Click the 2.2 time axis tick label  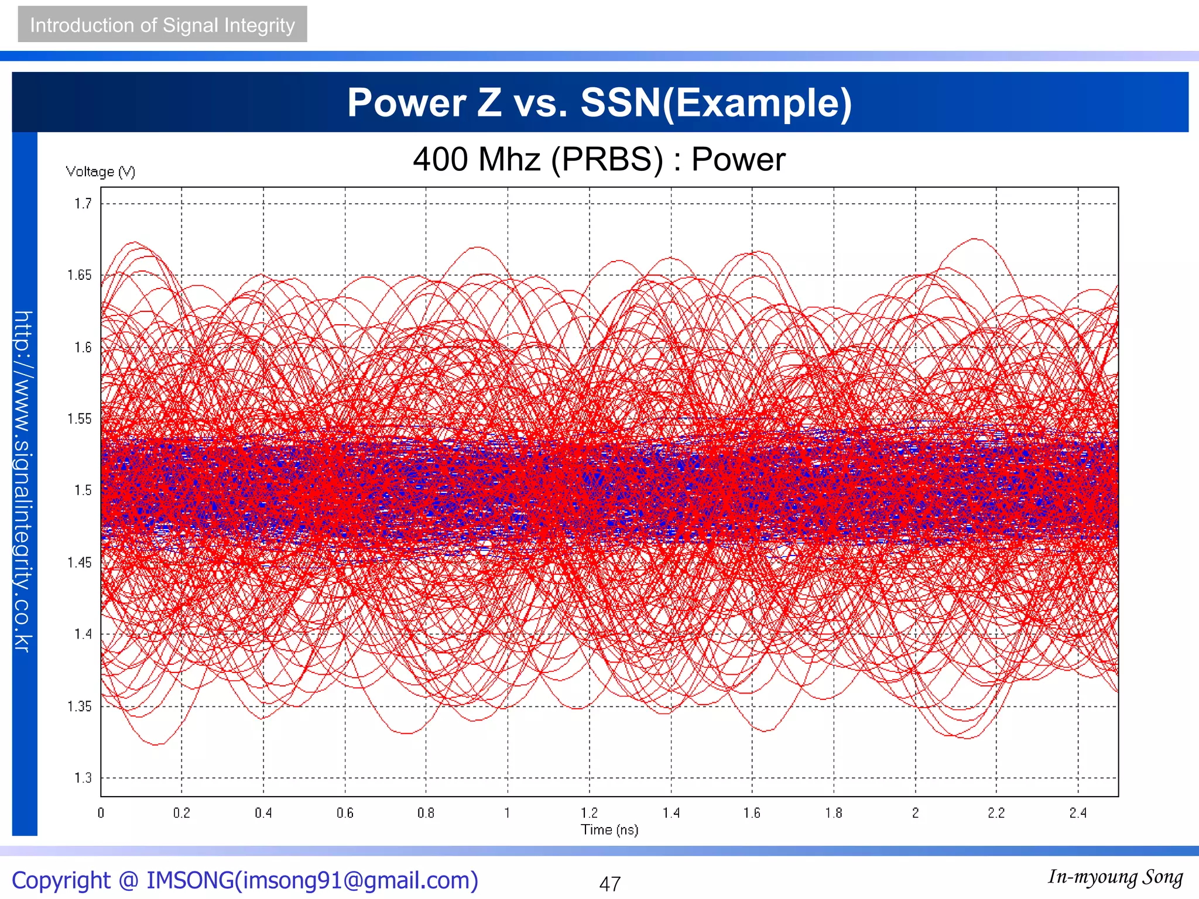coord(996,812)
